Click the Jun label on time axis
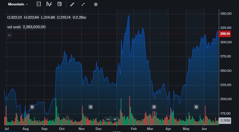The height and width of the screenshot is (132, 239). [x=204, y=129]
